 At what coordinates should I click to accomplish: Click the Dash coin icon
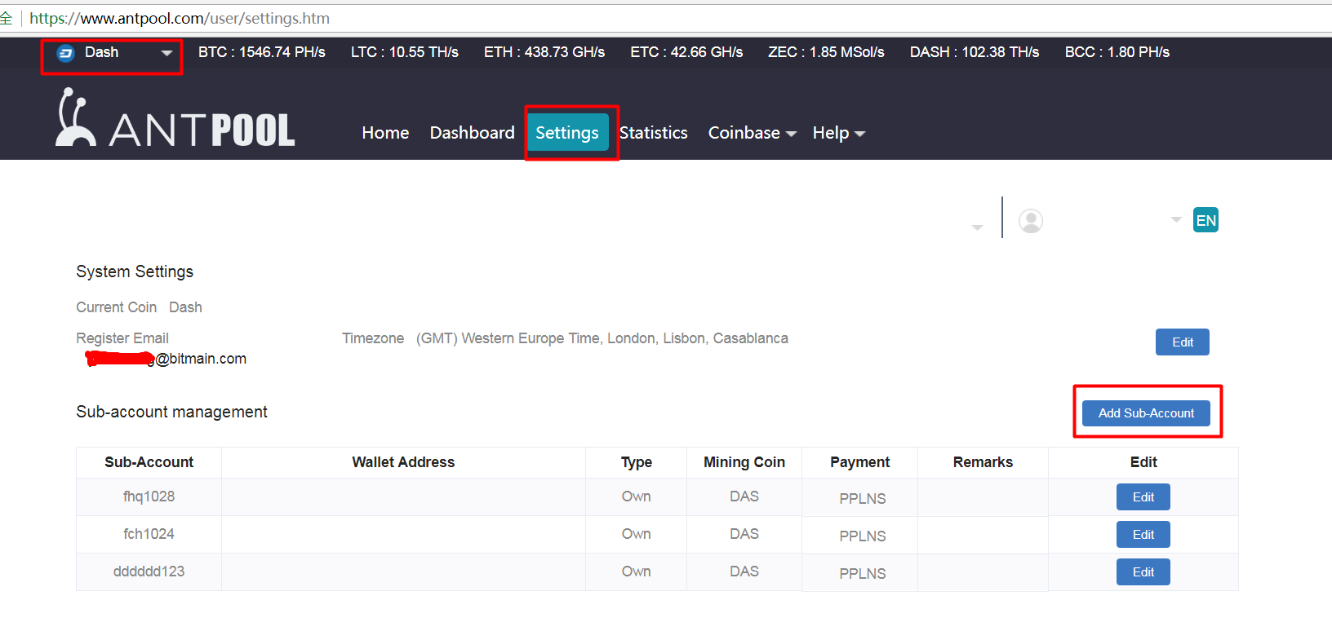65,53
